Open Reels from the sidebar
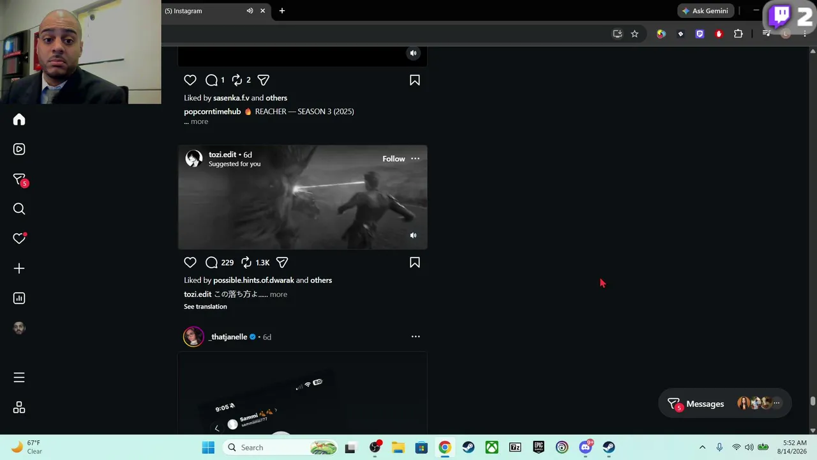Screen dimensions: 817x460 pyautogui.click(x=19, y=149)
